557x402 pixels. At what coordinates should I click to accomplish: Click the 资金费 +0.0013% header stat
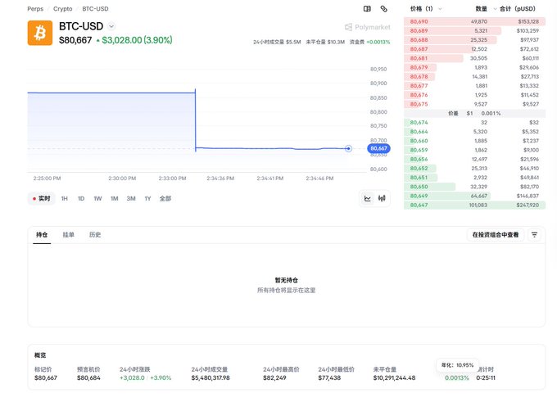[369, 42]
